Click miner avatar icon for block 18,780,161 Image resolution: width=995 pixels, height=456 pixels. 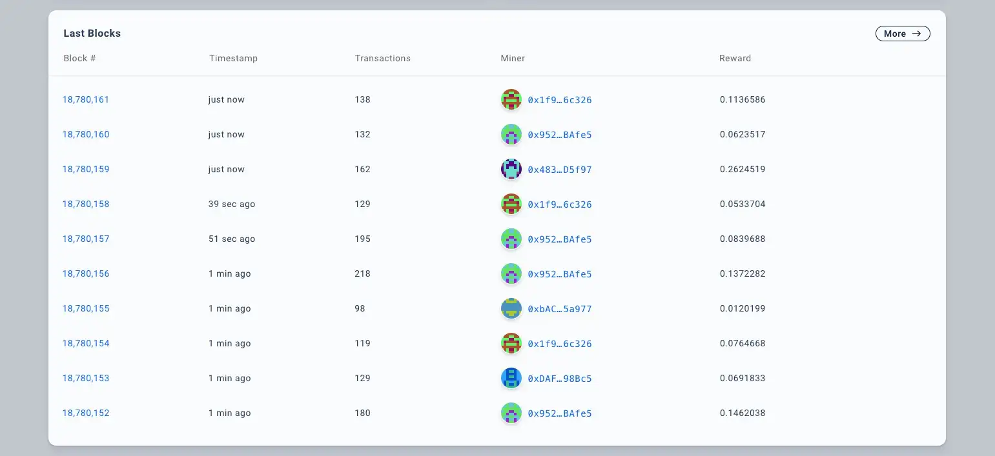click(511, 99)
